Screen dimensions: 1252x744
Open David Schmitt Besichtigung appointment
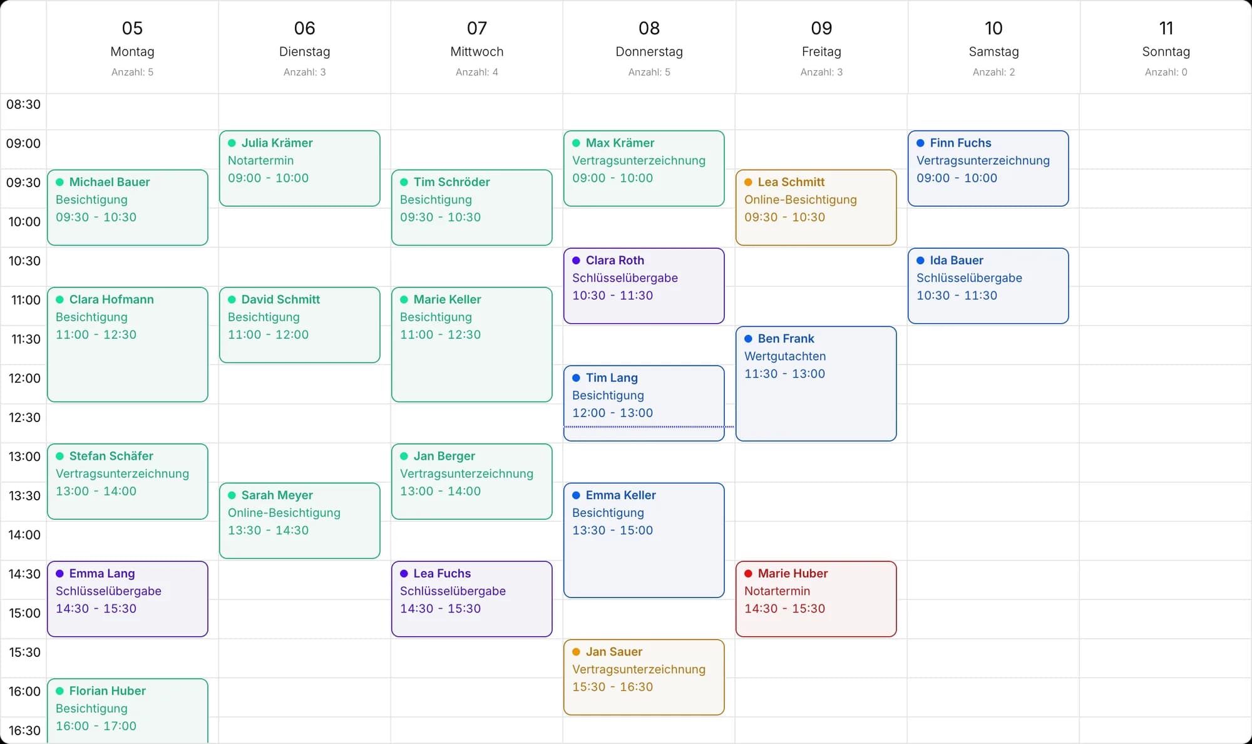[x=300, y=325]
